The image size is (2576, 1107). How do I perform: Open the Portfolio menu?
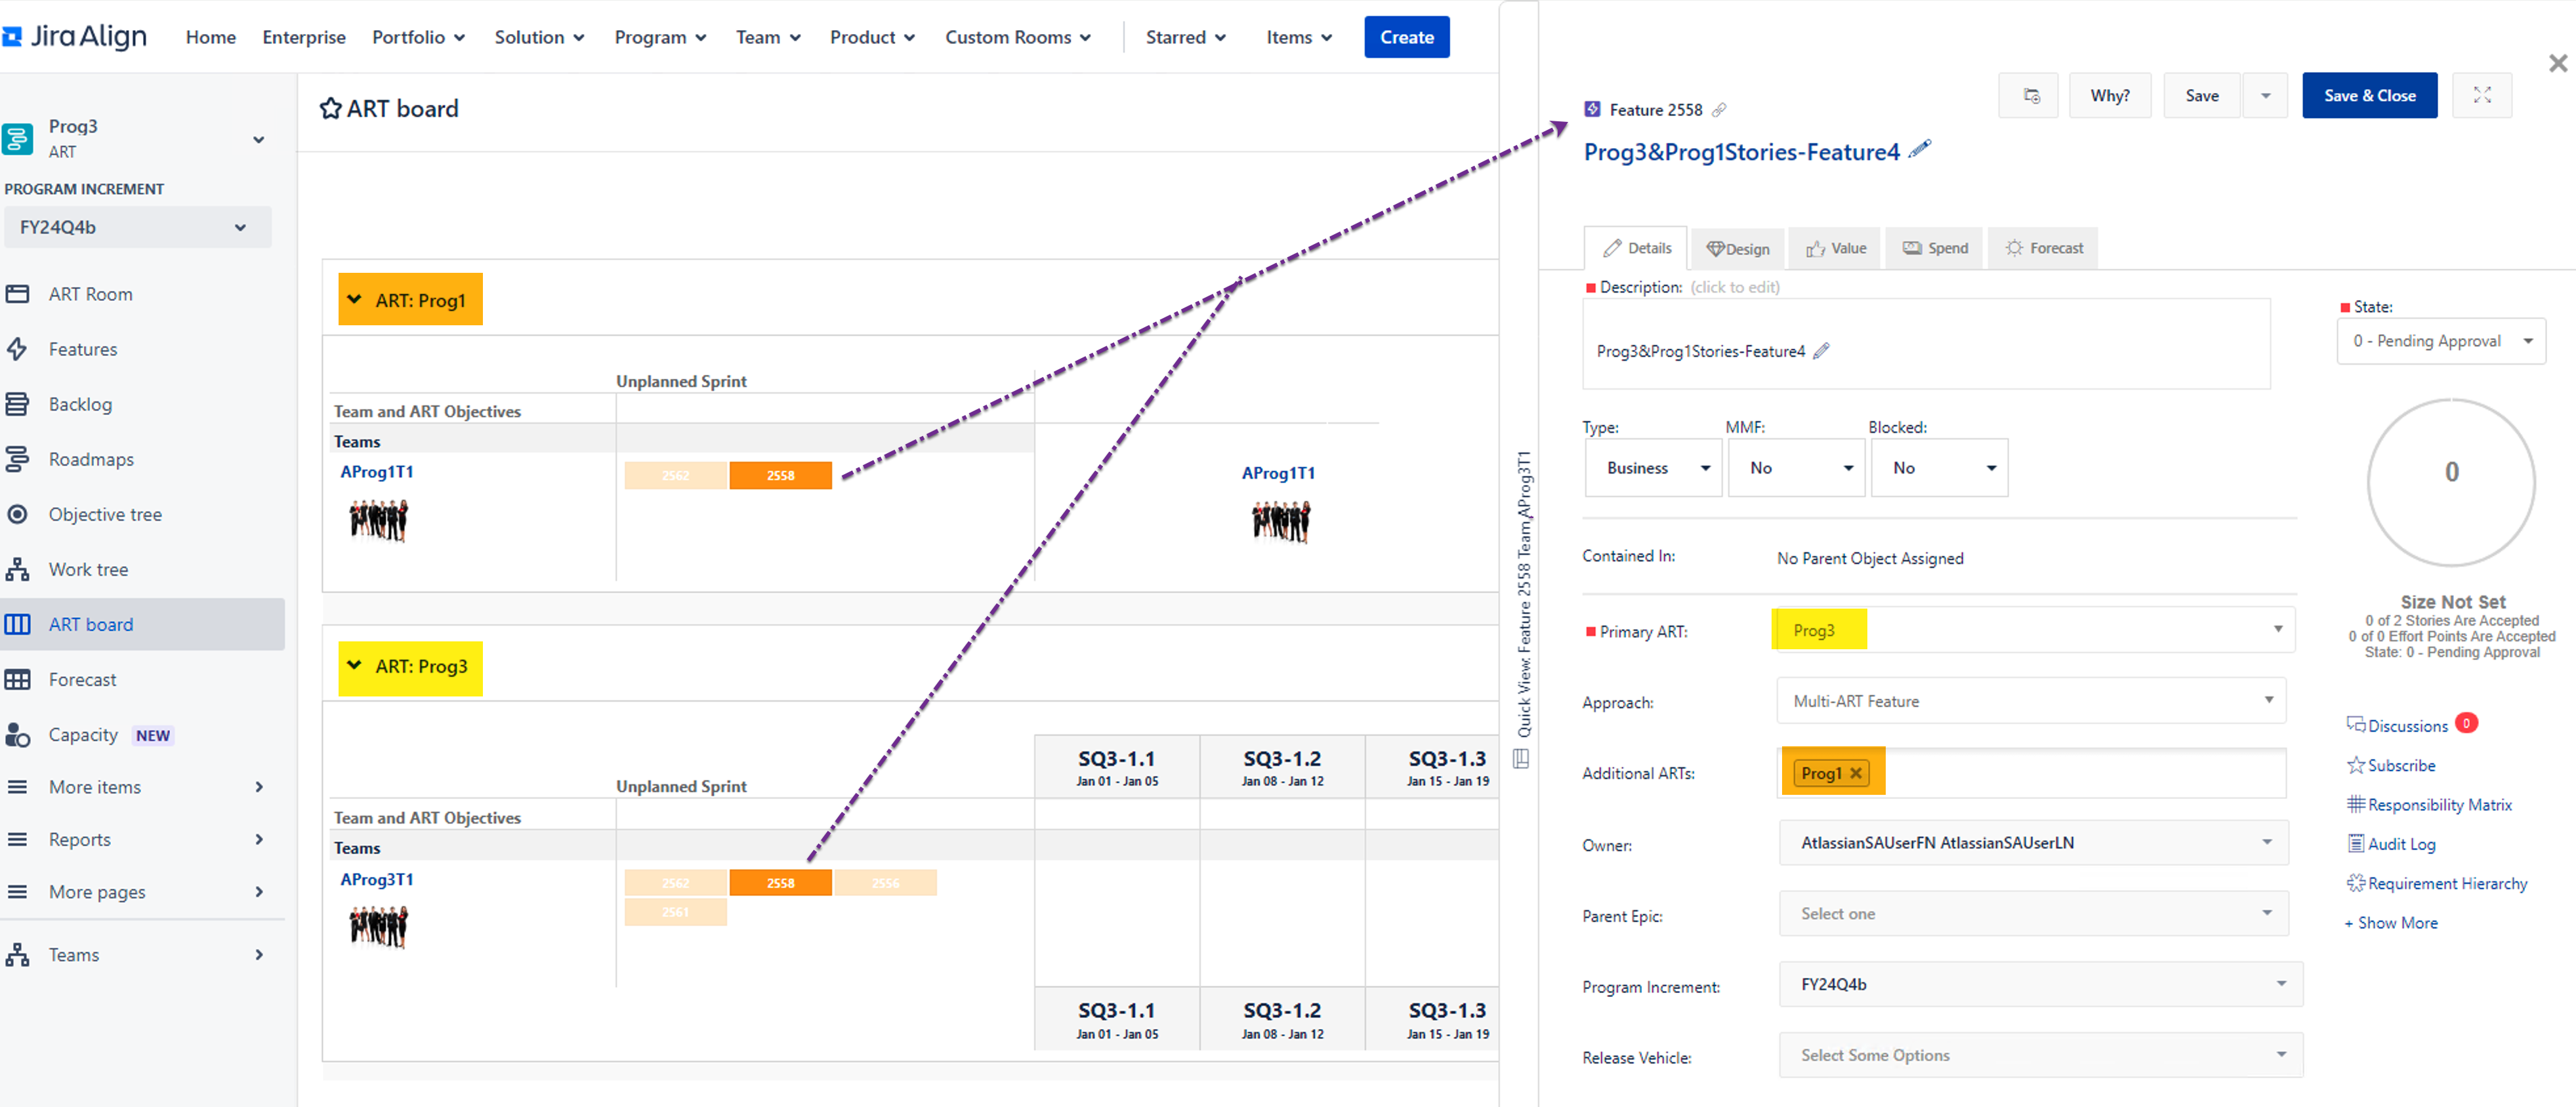click(x=418, y=37)
